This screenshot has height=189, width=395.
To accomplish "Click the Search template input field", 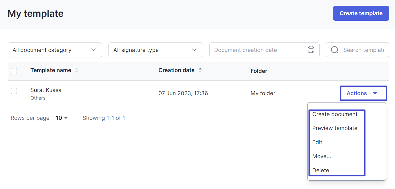I will [362, 50].
